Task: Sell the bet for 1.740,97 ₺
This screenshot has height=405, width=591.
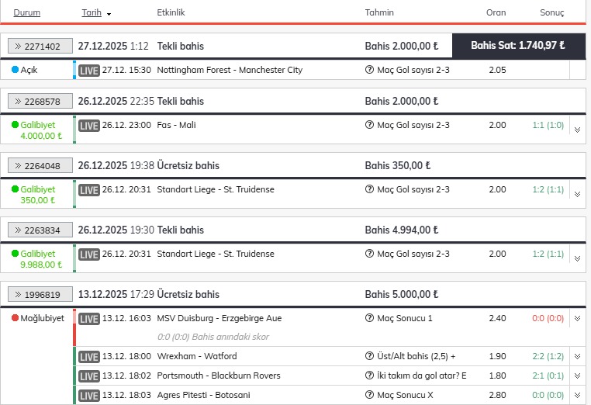Action: point(519,46)
